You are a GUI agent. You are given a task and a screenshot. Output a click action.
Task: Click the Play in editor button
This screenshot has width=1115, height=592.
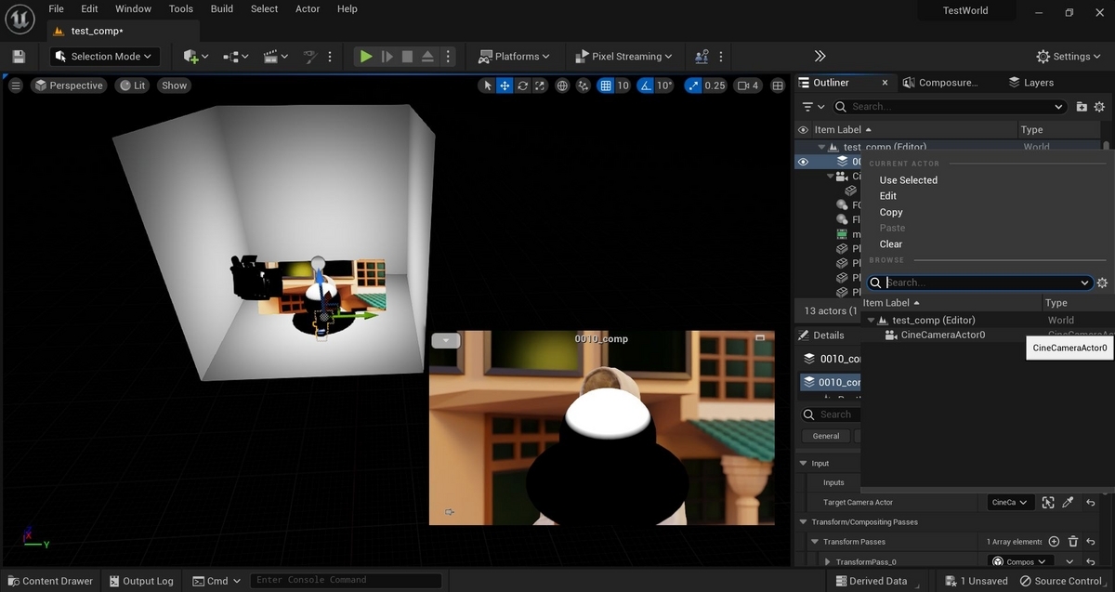[x=366, y=57]
